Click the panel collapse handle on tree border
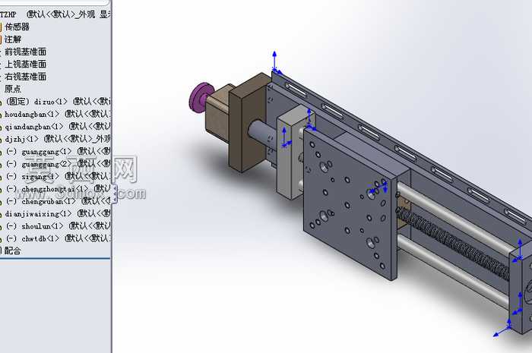This screenshot has height=353, width=532. tap(115, 194)
